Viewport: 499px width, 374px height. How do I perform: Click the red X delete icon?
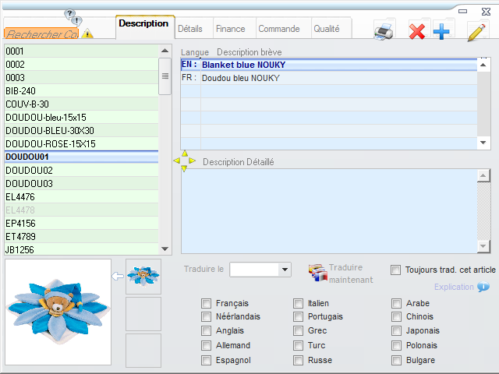pyautogui.click(x=417, y=32)
